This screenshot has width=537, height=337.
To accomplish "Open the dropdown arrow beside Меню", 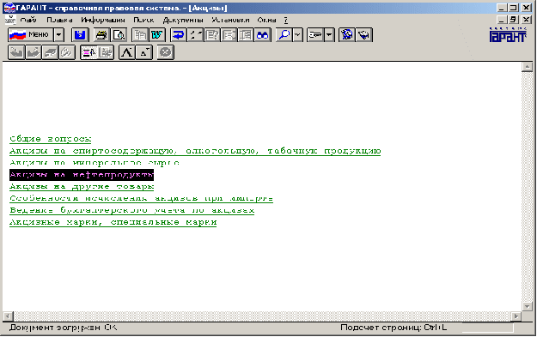I will 59,35.
